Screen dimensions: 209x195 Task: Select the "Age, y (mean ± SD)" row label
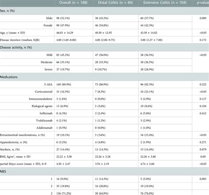pyautogui.click(x=12, y=33)
